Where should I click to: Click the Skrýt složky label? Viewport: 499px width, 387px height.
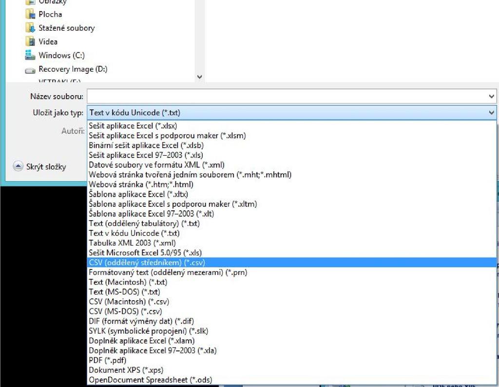46,167
